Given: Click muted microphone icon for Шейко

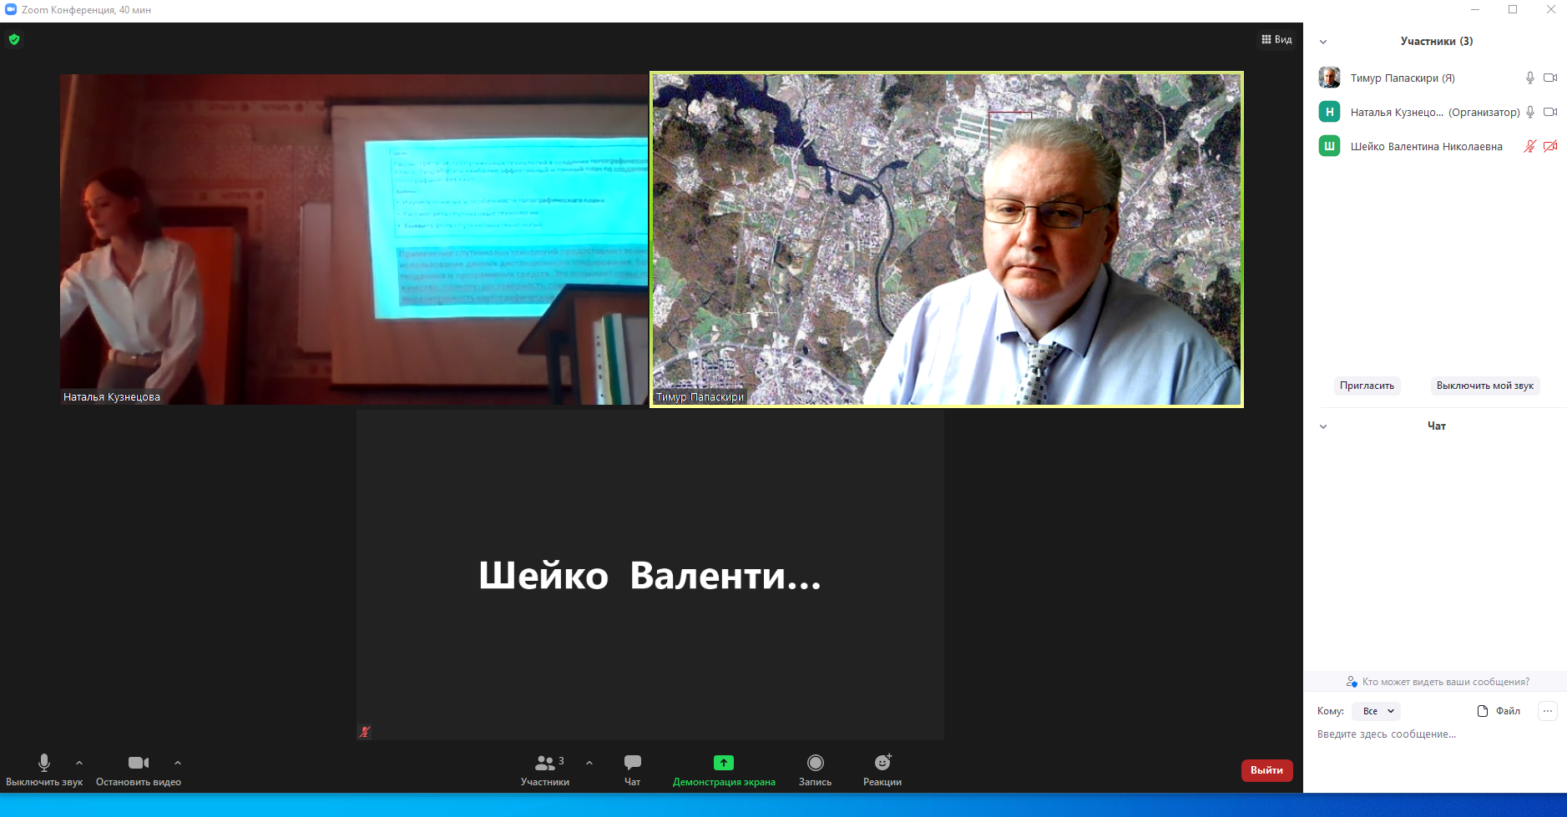Looking at the screenshot, I should coord(1530,146).
